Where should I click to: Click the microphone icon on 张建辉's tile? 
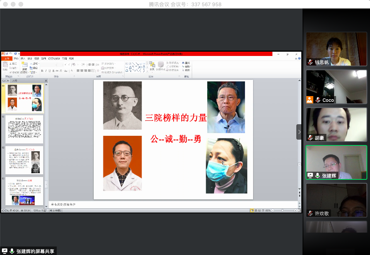[x=318, y=176]
